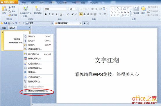Select slide 1 thumbnail
The height and width of the screenshot is (106, 161).
click(x=16, y=41)
